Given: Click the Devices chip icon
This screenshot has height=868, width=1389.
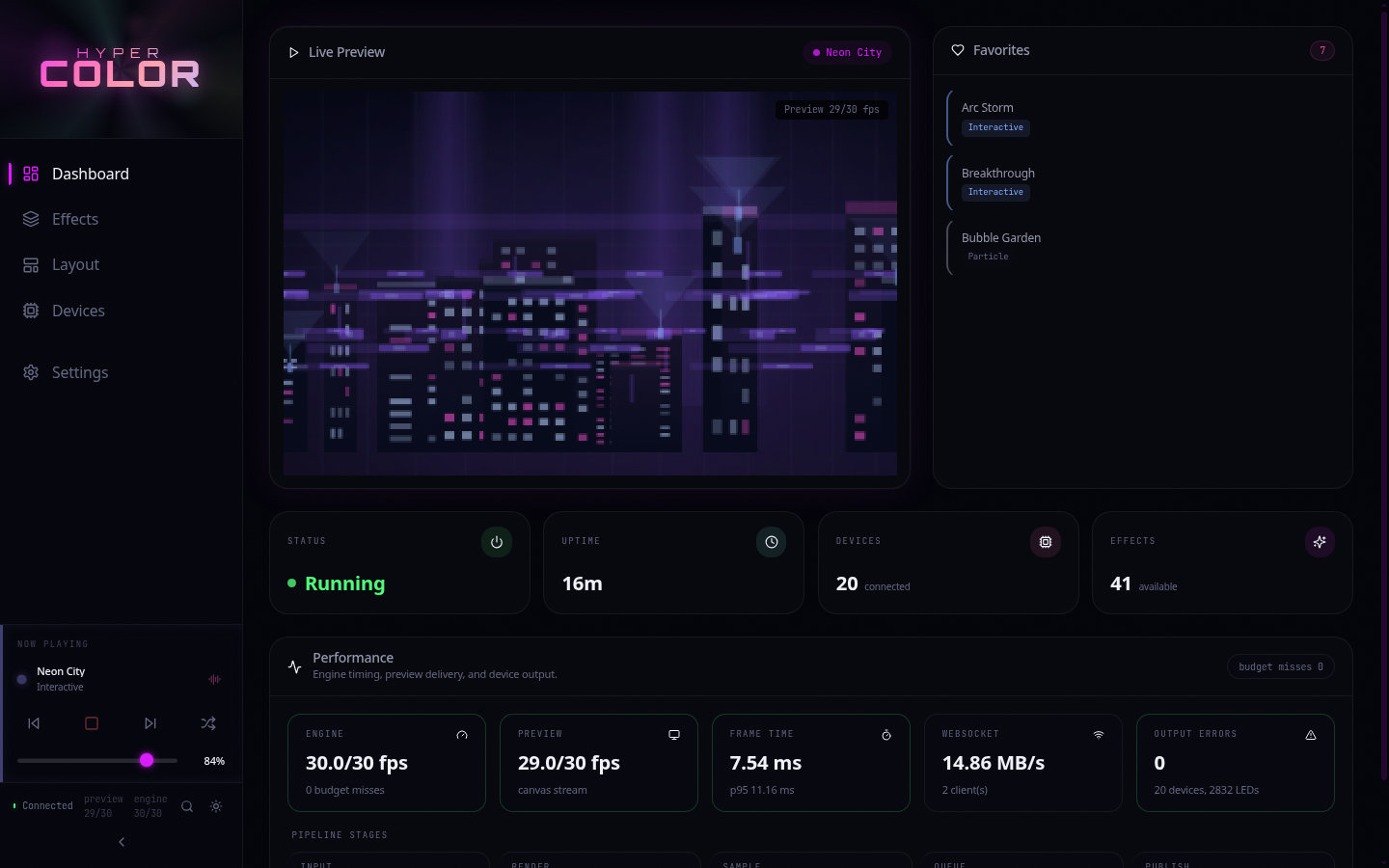Looking at the screenshot, I should coord(31,311).
